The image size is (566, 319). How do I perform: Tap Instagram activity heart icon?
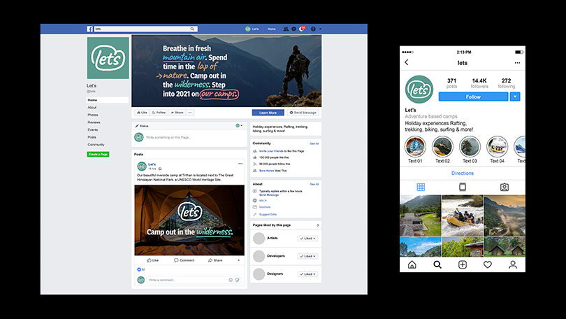pos(488,265)
